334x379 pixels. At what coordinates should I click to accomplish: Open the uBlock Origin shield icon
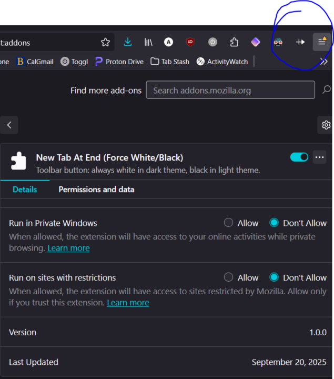pyautogui.click(x=190, y=42)
